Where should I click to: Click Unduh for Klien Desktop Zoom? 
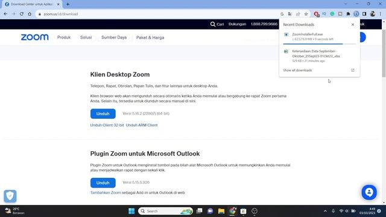pos(103,114)
